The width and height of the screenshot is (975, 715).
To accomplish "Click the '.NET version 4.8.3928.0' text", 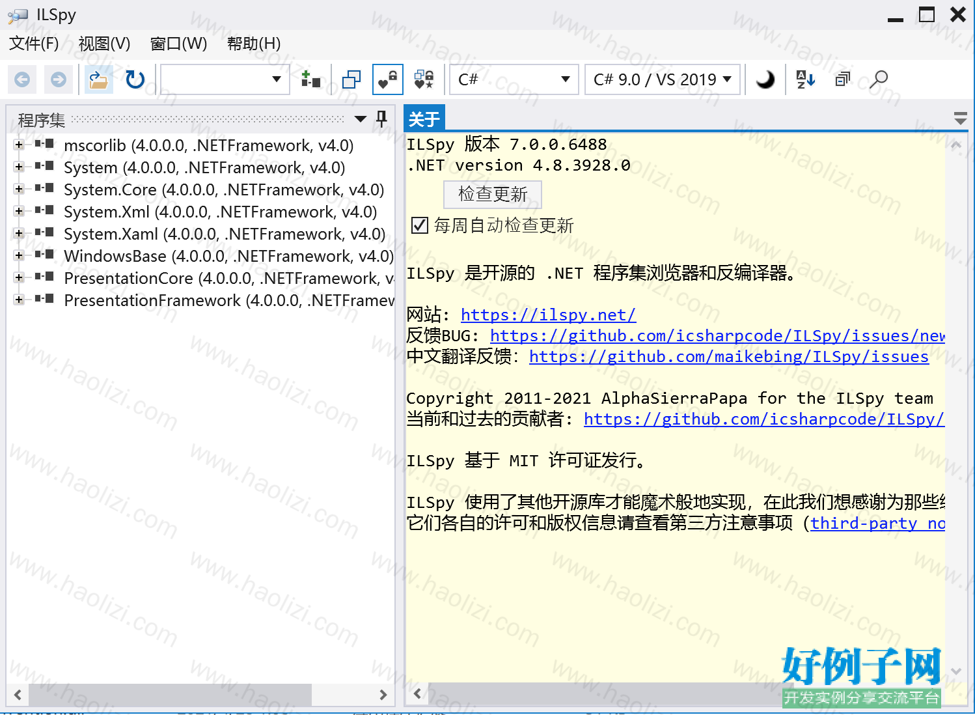I will click(519, 165).
